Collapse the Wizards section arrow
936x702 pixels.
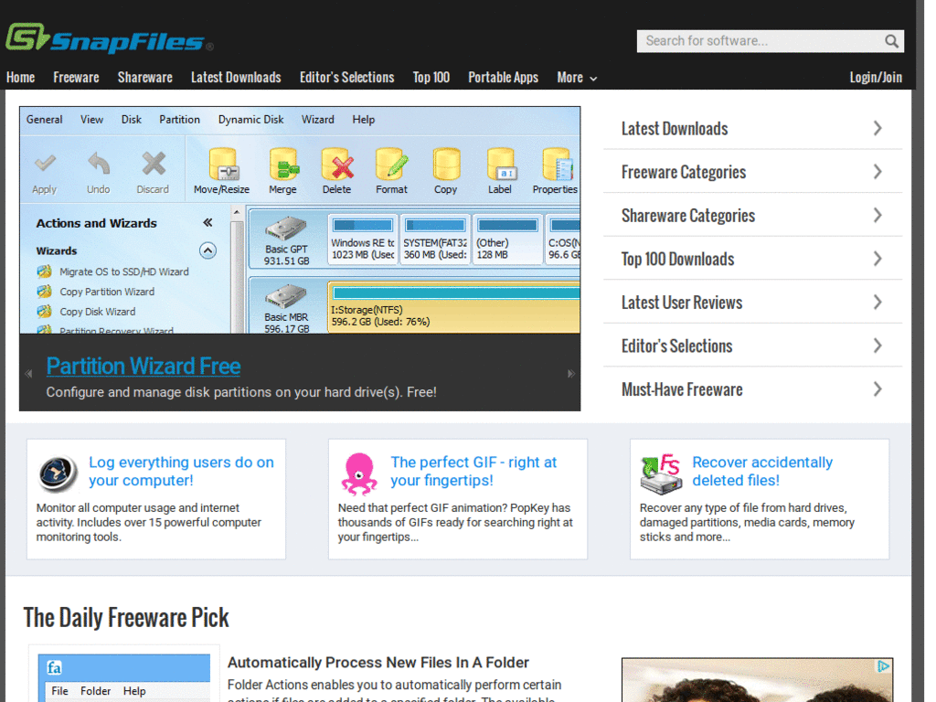coord(207,250)
